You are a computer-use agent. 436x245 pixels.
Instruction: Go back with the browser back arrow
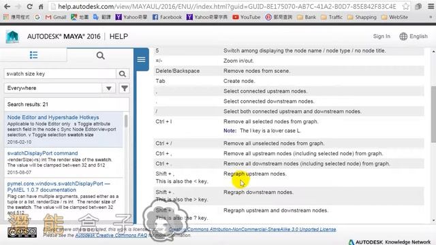tap(7, 6)
